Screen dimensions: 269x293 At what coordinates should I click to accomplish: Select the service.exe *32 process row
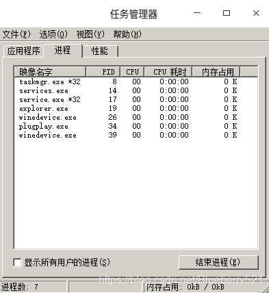pos(136,99)
